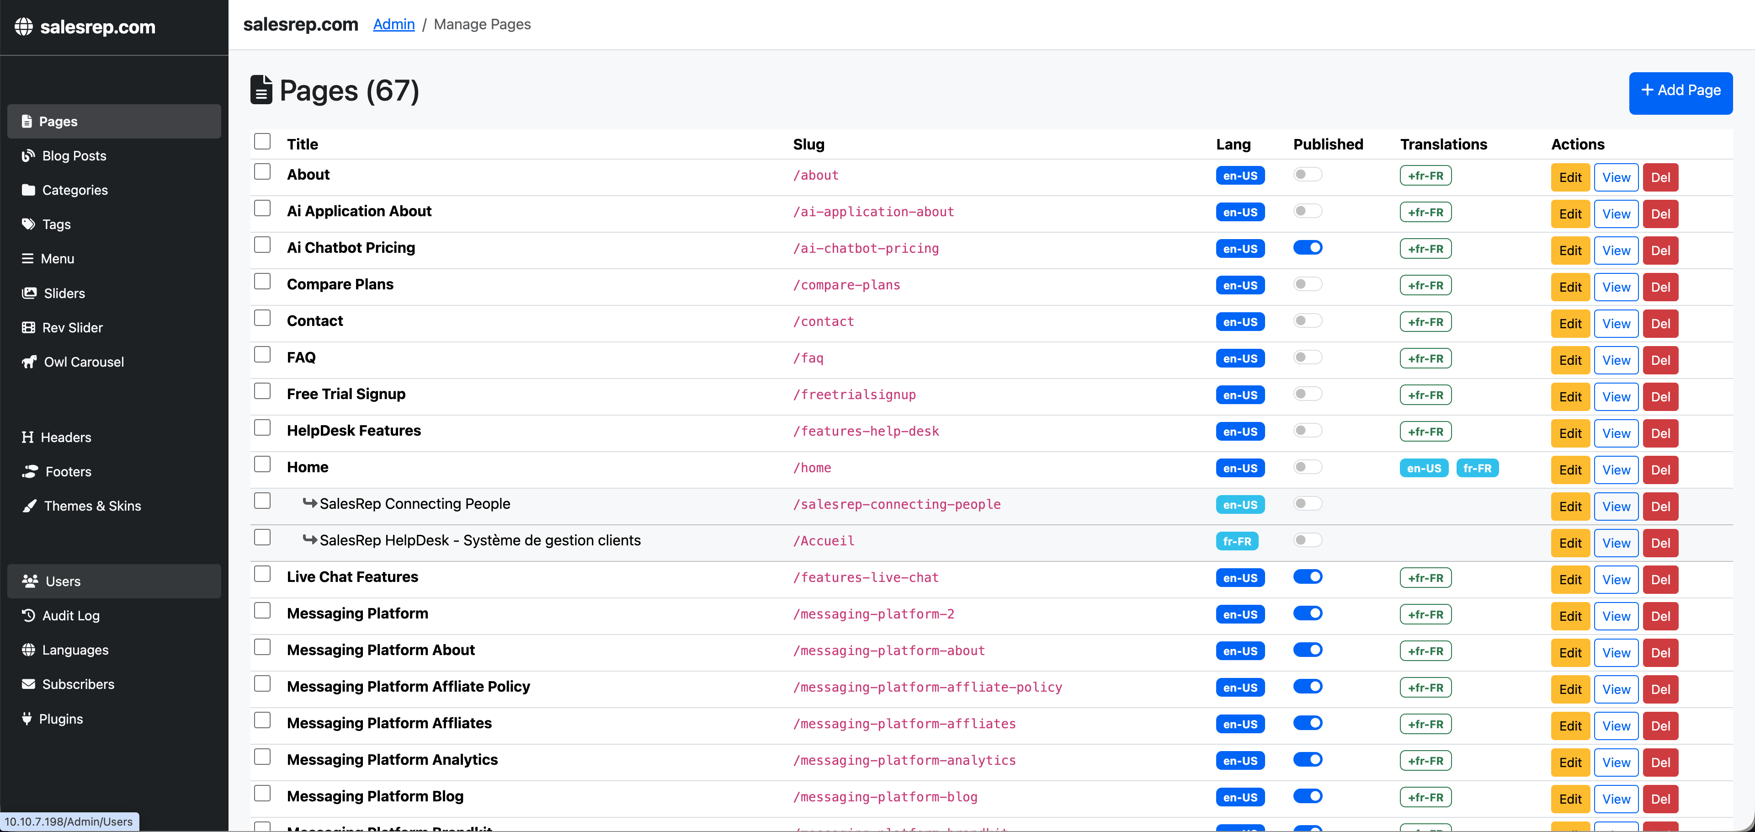The image size is (1755, 832).
Task: Add fr-FR translation for Compare Plans
Action: [1425, 285]
